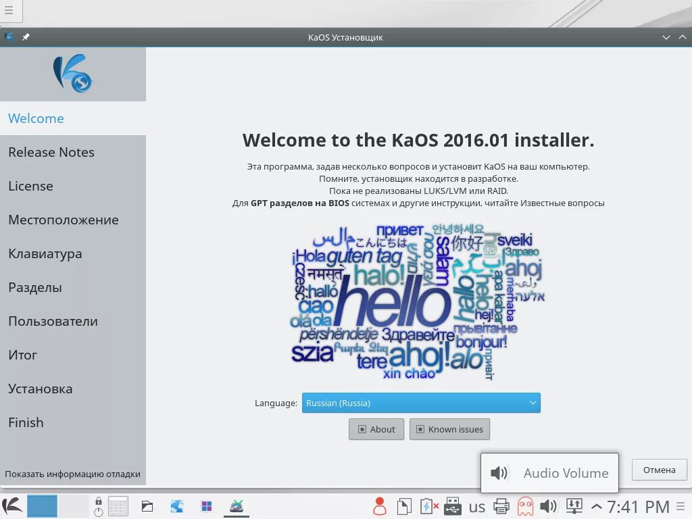Click Показать информацию отладки debug link

click(x=72, y=474)
